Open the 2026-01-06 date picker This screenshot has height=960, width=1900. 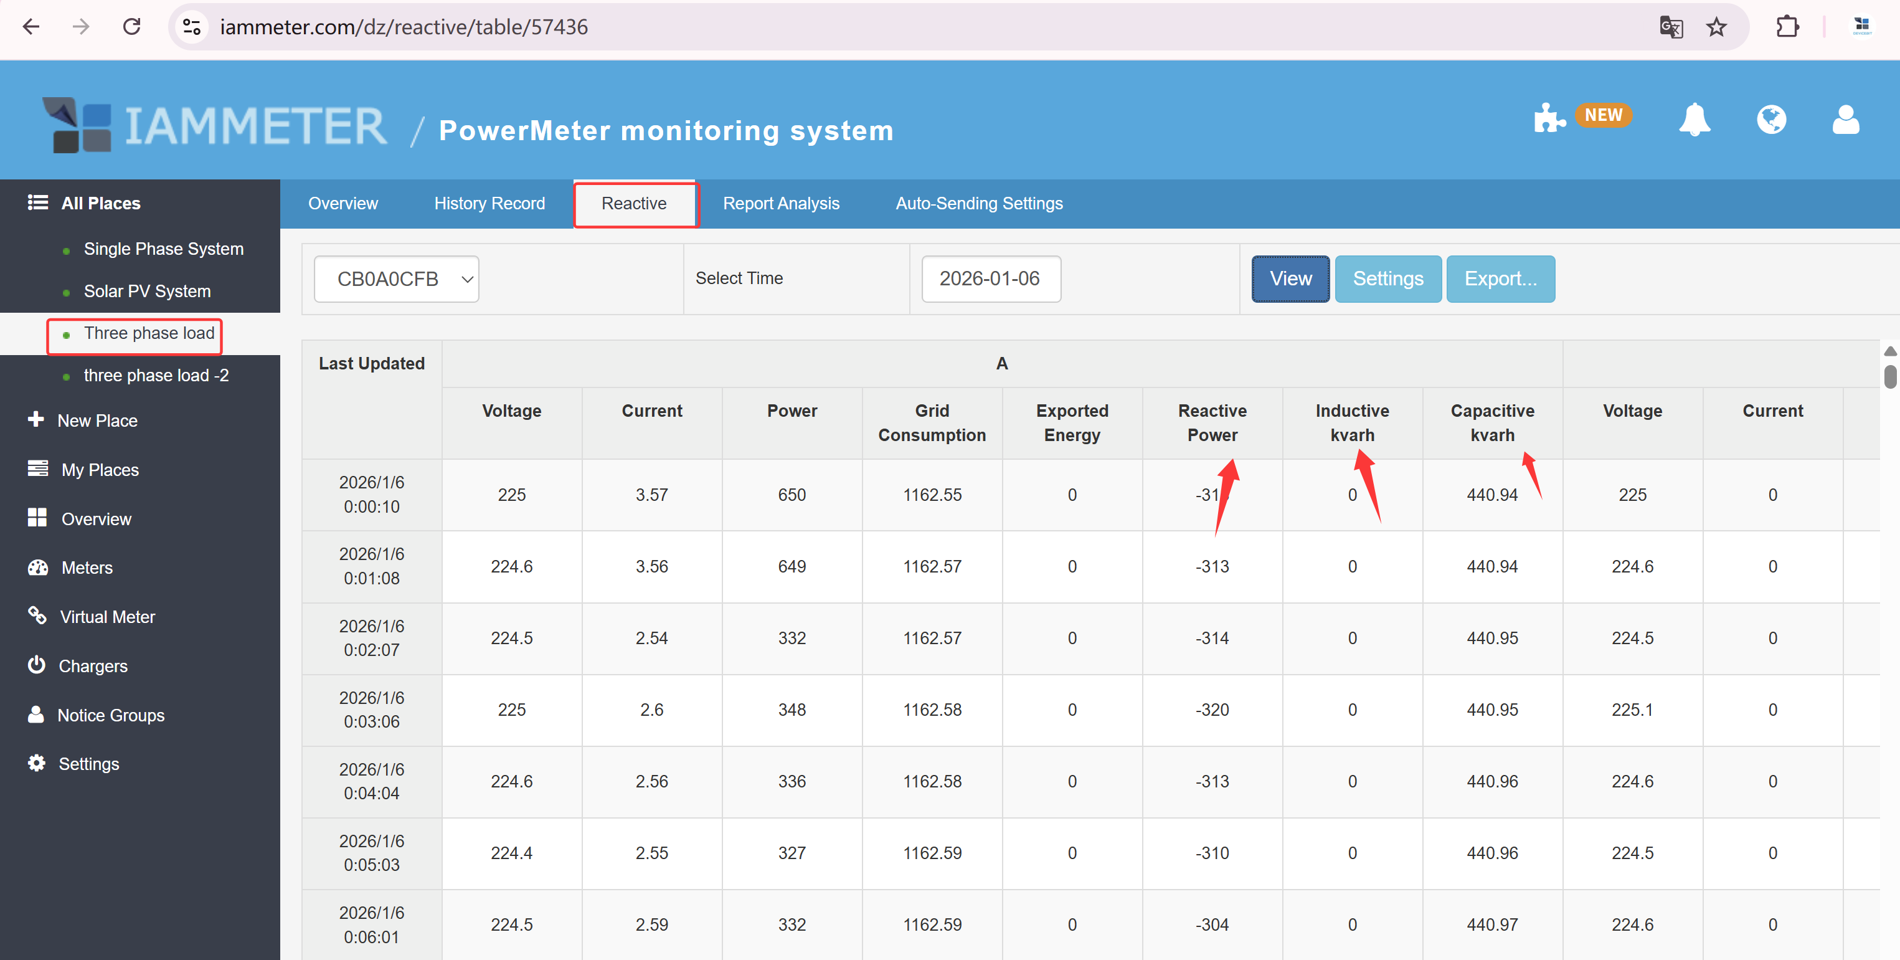tap(991, 278)
